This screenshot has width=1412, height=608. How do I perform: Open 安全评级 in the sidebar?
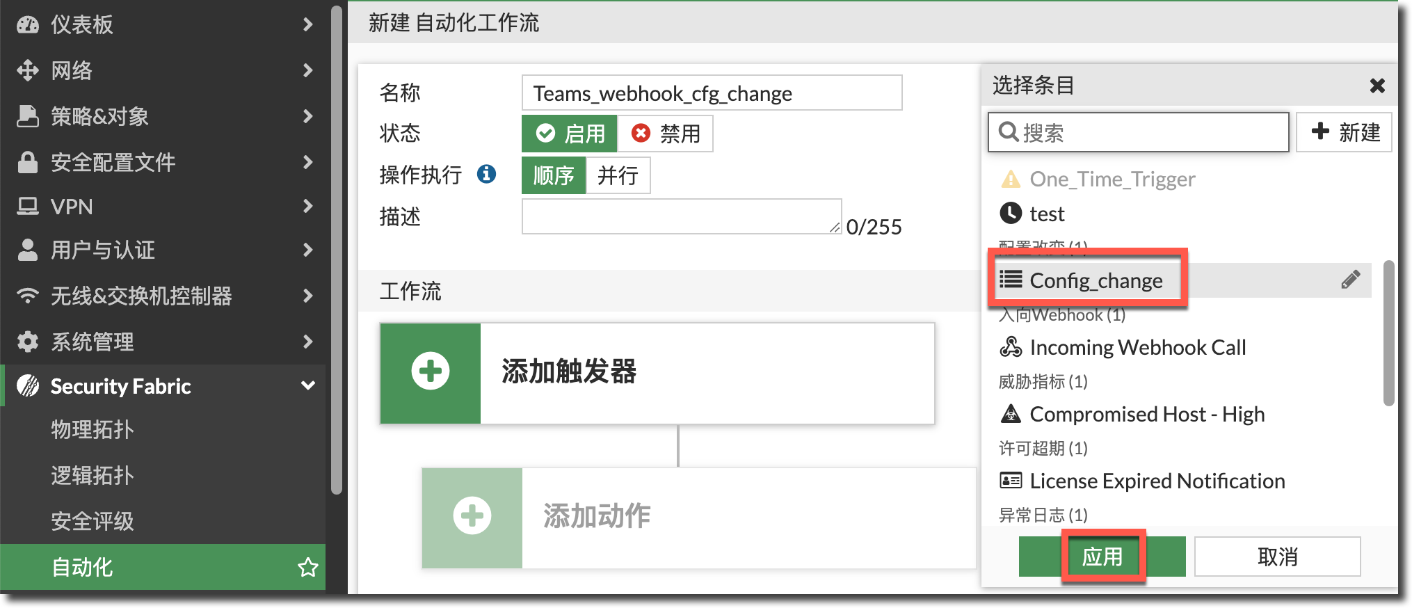[93, 521]
